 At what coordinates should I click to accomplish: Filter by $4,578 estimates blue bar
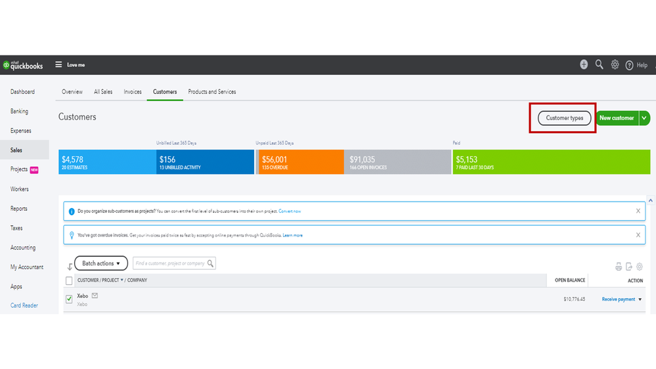107,162
